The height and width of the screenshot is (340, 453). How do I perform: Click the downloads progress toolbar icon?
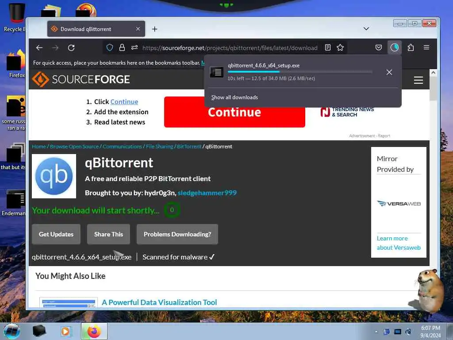(x=394, y=47)
